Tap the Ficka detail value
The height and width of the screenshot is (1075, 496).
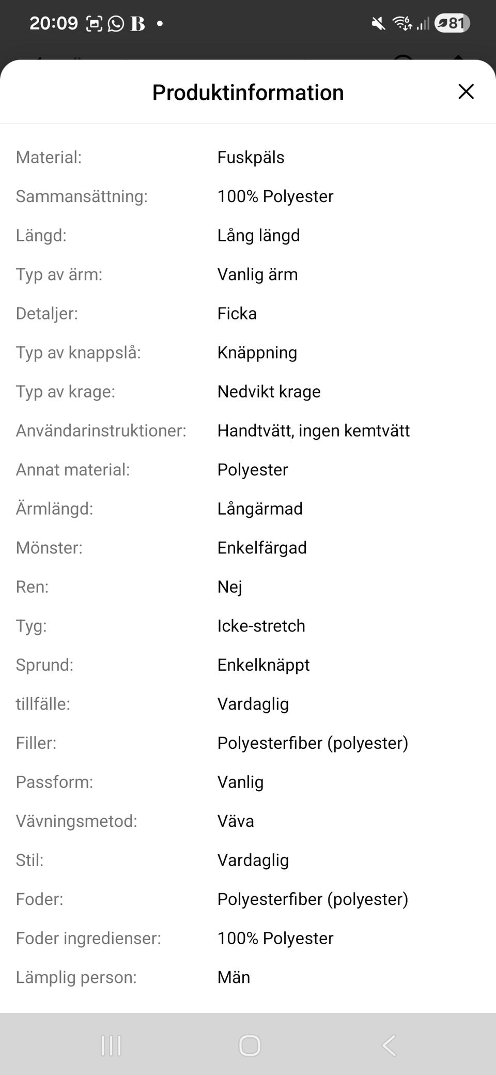[237, 313]
